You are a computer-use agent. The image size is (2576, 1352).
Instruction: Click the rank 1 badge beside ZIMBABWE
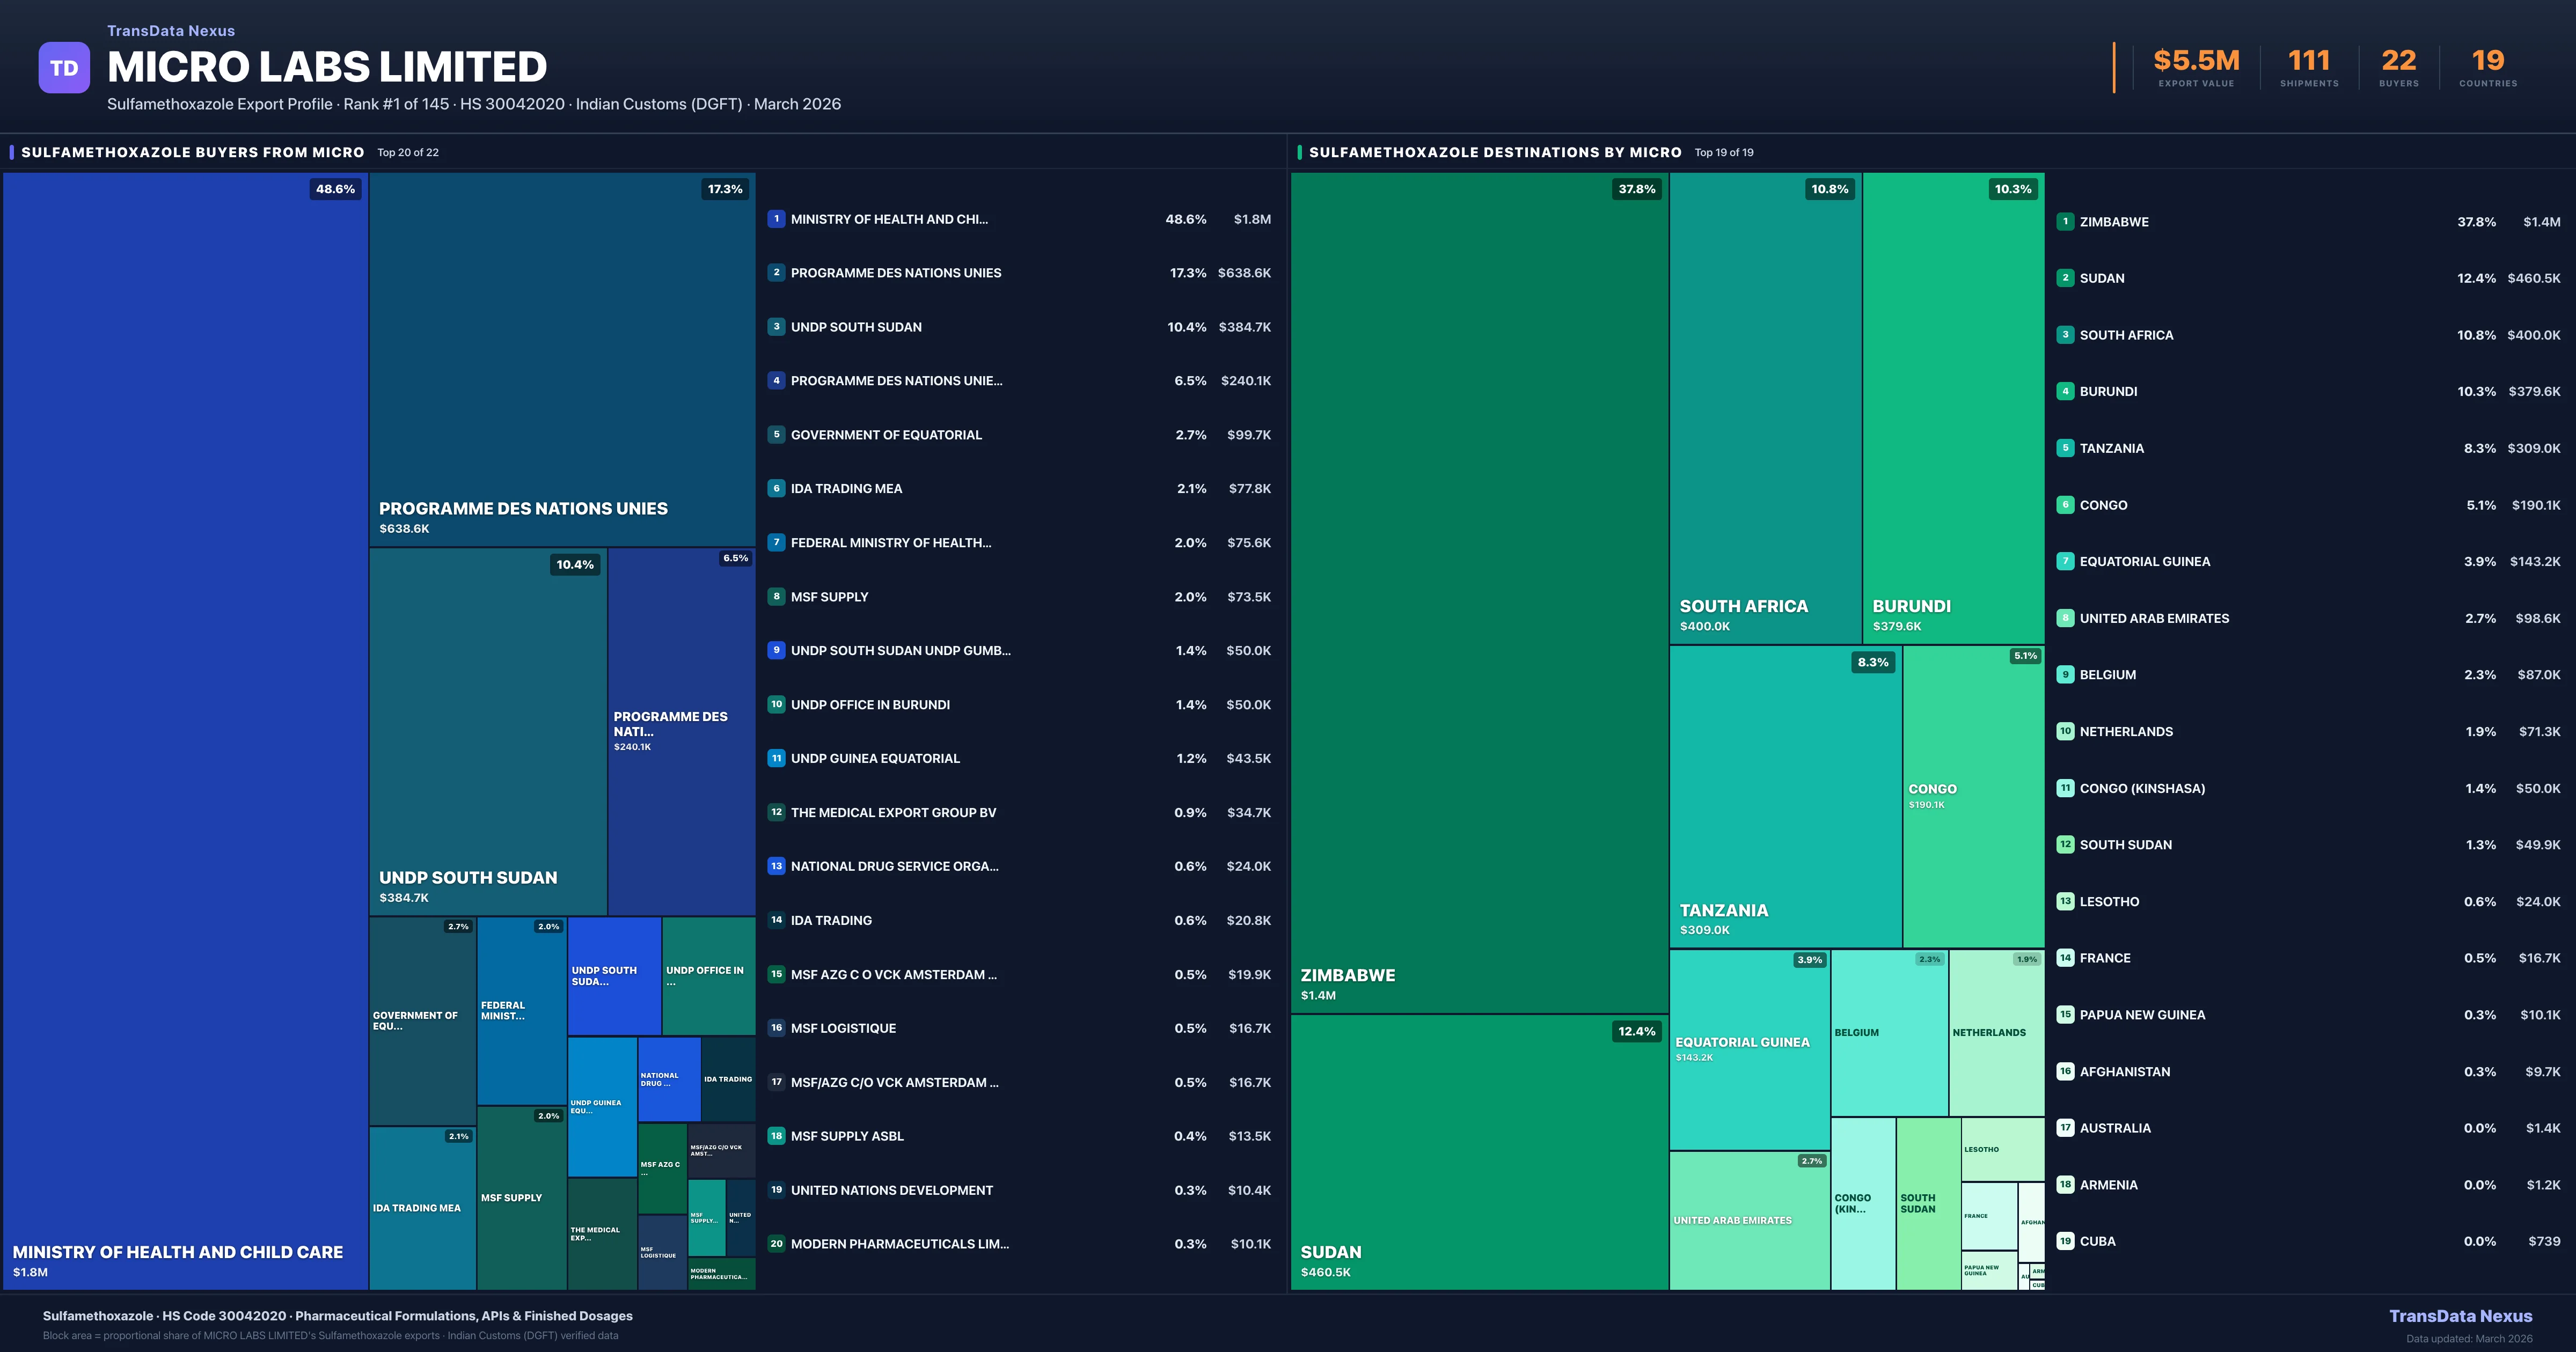point(2066,222)
